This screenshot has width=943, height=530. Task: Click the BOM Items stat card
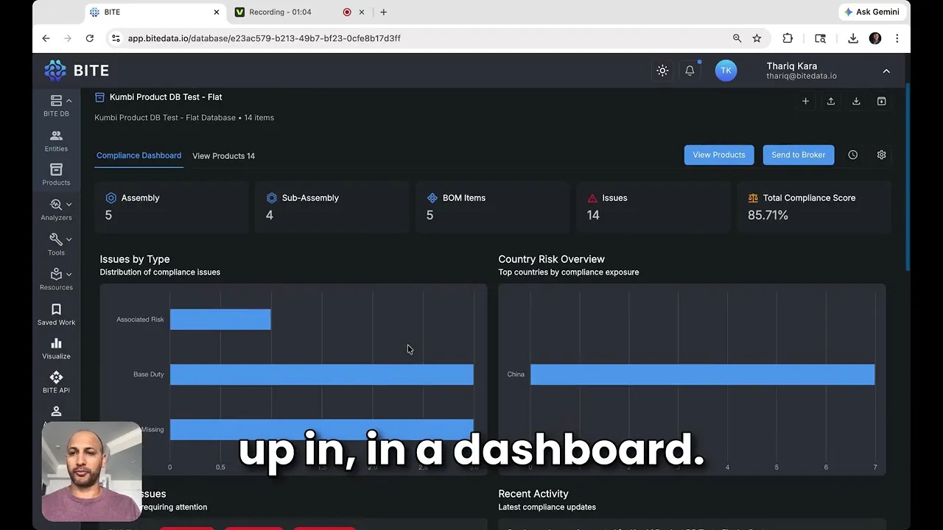coord(493,207)
